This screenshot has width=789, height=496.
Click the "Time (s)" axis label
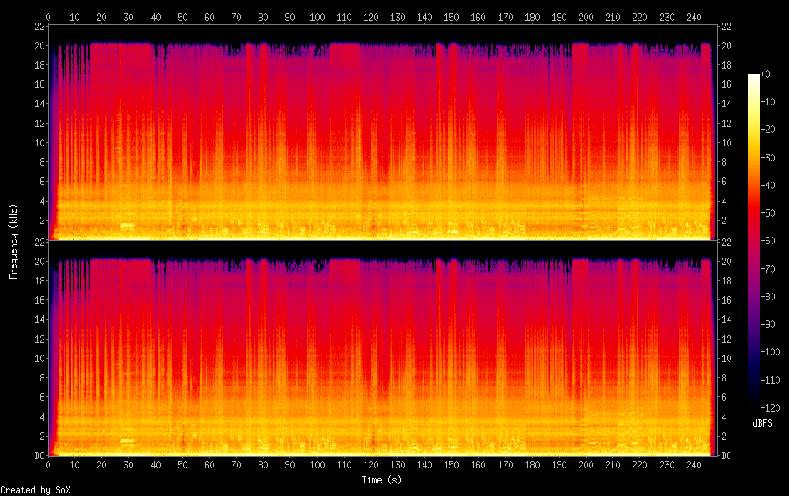click(x=382, y=480)
